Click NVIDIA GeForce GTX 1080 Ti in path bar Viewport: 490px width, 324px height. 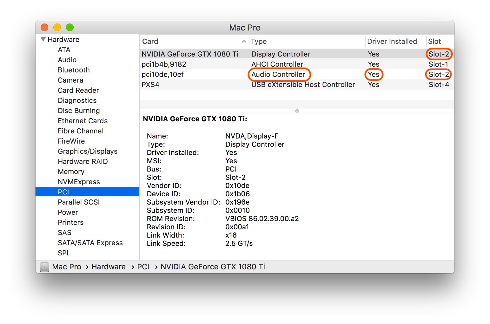pos(213,267)
